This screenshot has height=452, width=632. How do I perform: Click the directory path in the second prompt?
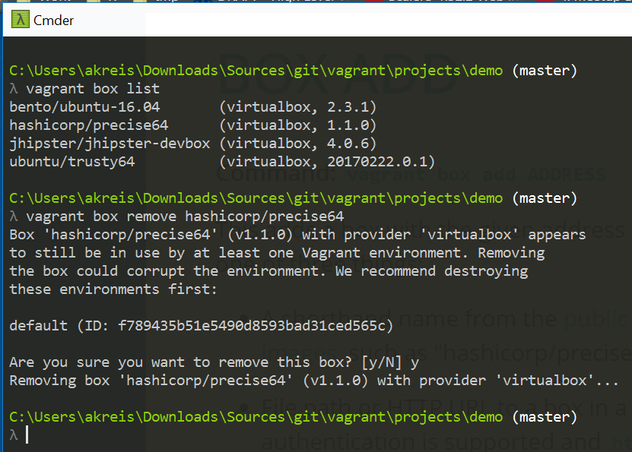coord(256,198)
